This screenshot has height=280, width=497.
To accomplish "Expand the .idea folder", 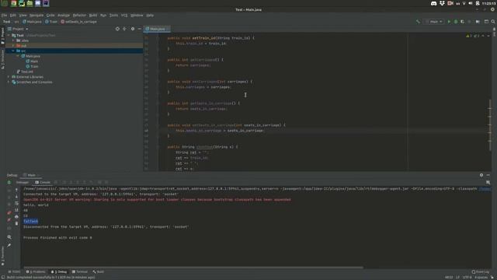I will tap(13, 40).
